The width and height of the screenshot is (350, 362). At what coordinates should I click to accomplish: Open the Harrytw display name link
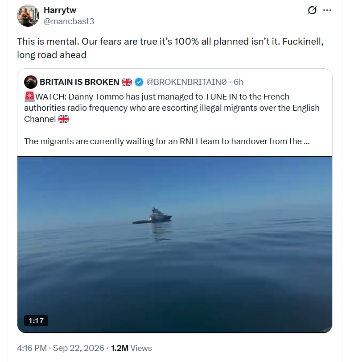60,10
